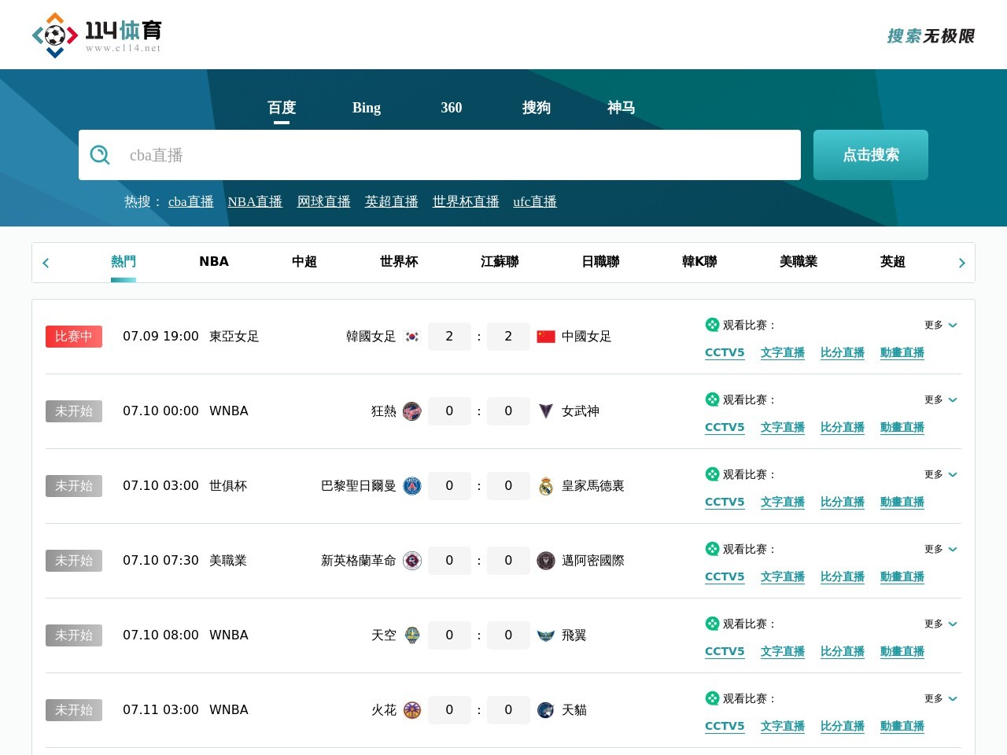Click the China flag beside 中國女足

548,336
